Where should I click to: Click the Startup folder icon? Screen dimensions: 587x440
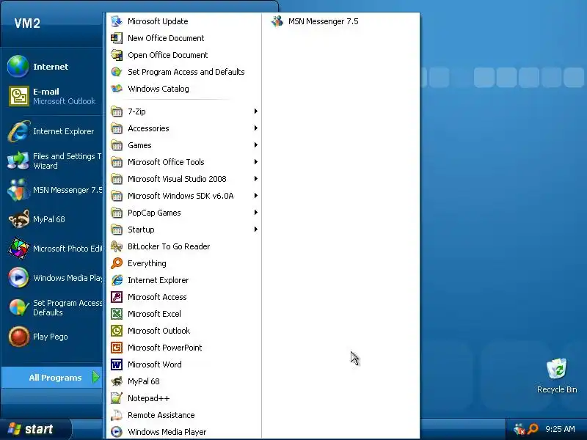[x=117, y=230]
